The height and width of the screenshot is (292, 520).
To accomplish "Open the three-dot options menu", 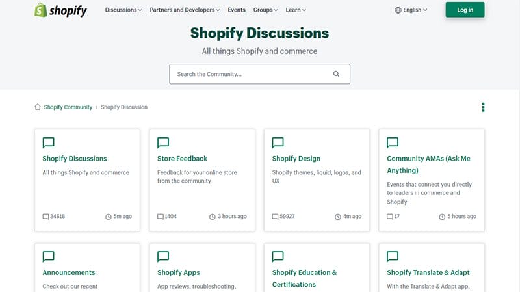I will tap(483, 107).
